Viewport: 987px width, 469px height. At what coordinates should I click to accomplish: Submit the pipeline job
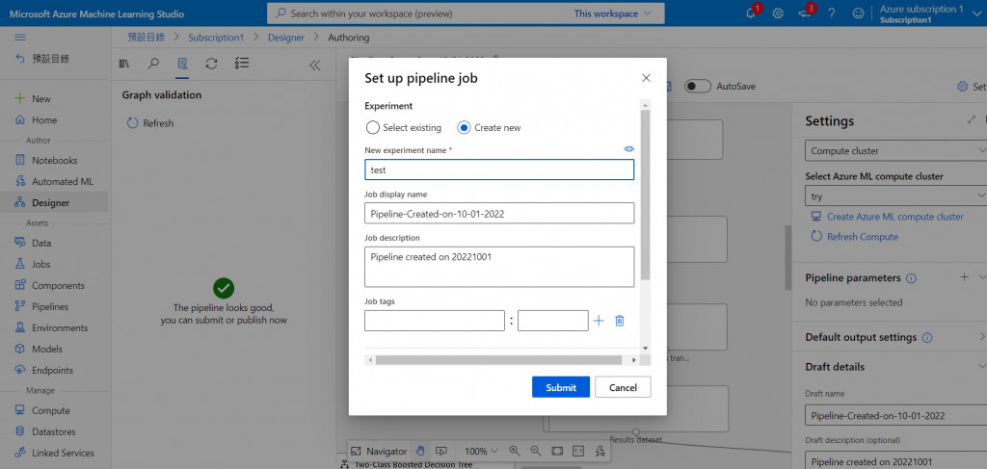(x=561, y=387)
